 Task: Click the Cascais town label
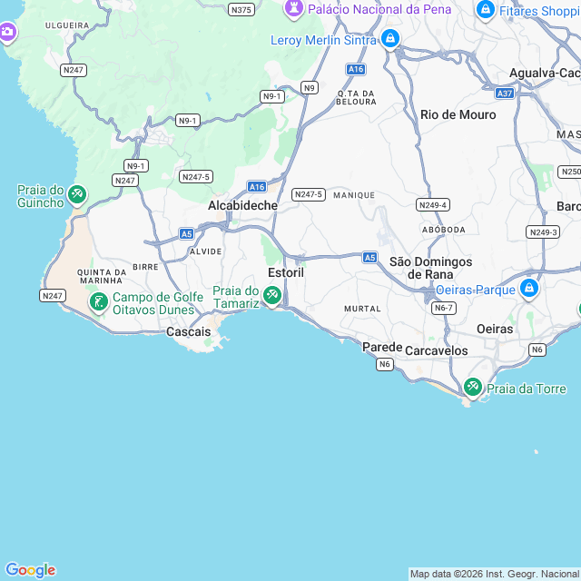[188, 331]
